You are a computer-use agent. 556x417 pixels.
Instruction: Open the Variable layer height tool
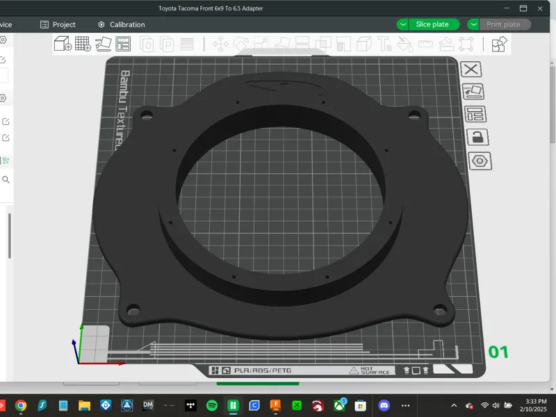(187, 44)
